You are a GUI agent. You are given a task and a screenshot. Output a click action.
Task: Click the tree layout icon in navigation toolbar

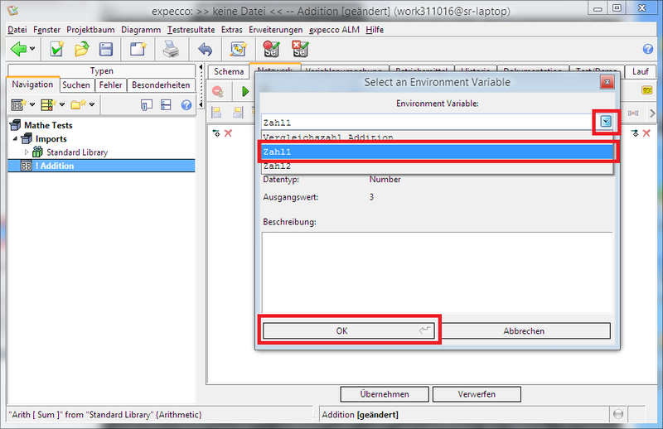(166, 105)
